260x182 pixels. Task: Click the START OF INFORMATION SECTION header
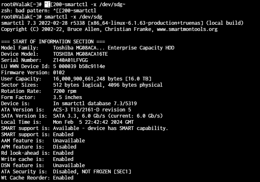[53, 42]
